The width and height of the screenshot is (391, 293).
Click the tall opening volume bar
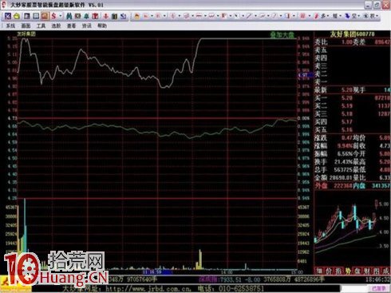25,225
